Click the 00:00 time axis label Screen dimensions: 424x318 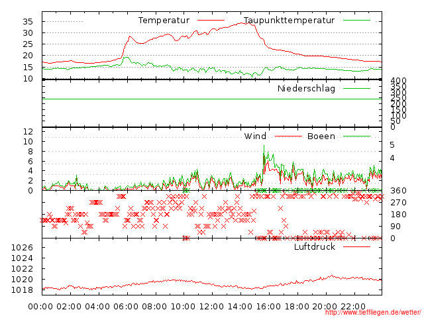[40, 307]
